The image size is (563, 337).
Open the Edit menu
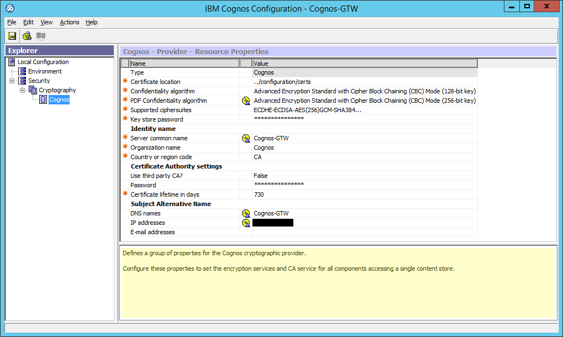click(28, 22)
